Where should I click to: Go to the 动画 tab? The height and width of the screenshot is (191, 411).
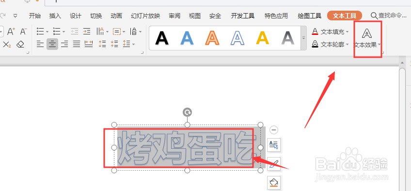116,16
